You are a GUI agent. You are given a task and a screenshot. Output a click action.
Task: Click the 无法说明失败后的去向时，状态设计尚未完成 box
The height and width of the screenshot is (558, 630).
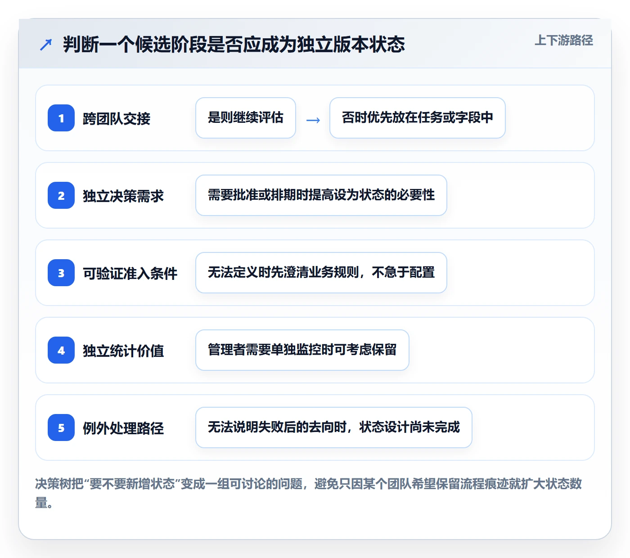[334, 427]
